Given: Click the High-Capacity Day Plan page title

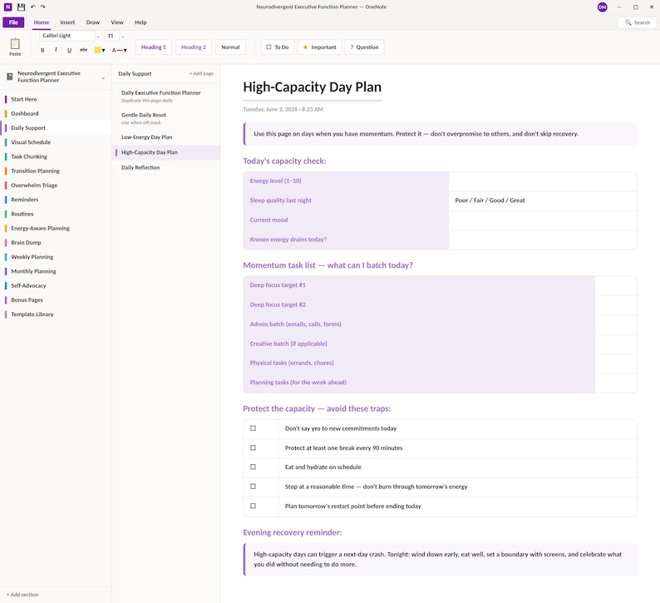Looking at the screenshot, I should (313, 87).
